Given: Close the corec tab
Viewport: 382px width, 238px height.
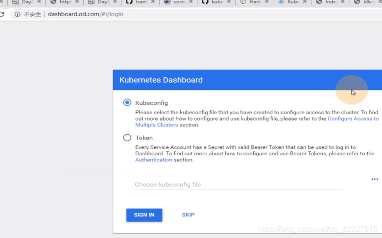Looking at the screenshot, I should (x=191, y=1).
